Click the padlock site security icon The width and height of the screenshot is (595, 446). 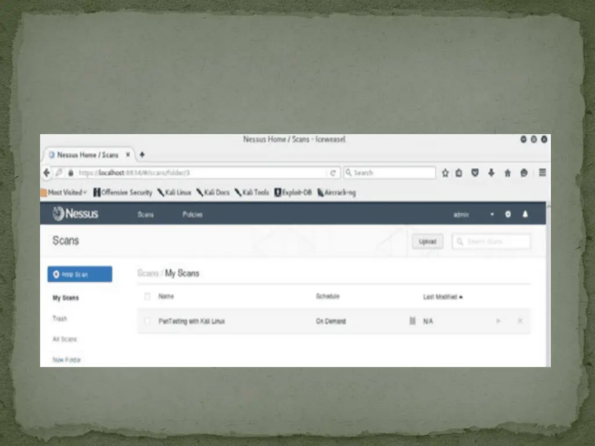[70, 173]
